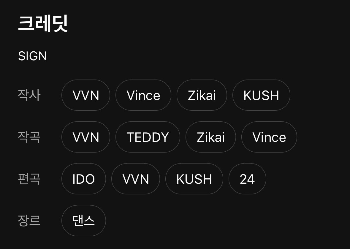The image size is (350, 249).
Task: Open Zikai in the 작사 row
Action: coord(202,95)
